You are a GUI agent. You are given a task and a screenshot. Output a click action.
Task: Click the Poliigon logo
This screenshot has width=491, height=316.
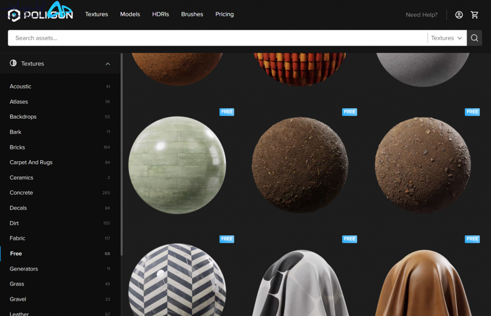click(x=40, y=14)
